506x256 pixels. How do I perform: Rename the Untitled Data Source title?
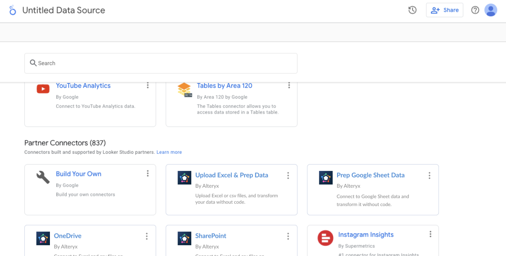(64, 10)
